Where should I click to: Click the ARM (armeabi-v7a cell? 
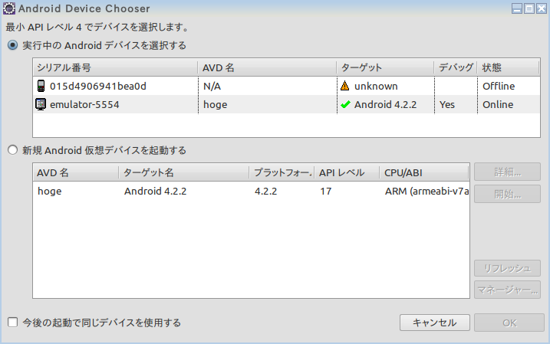click(x=426, y=191)
